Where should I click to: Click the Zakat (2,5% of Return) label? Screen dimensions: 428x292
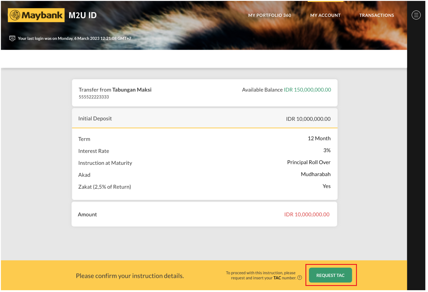105,187
